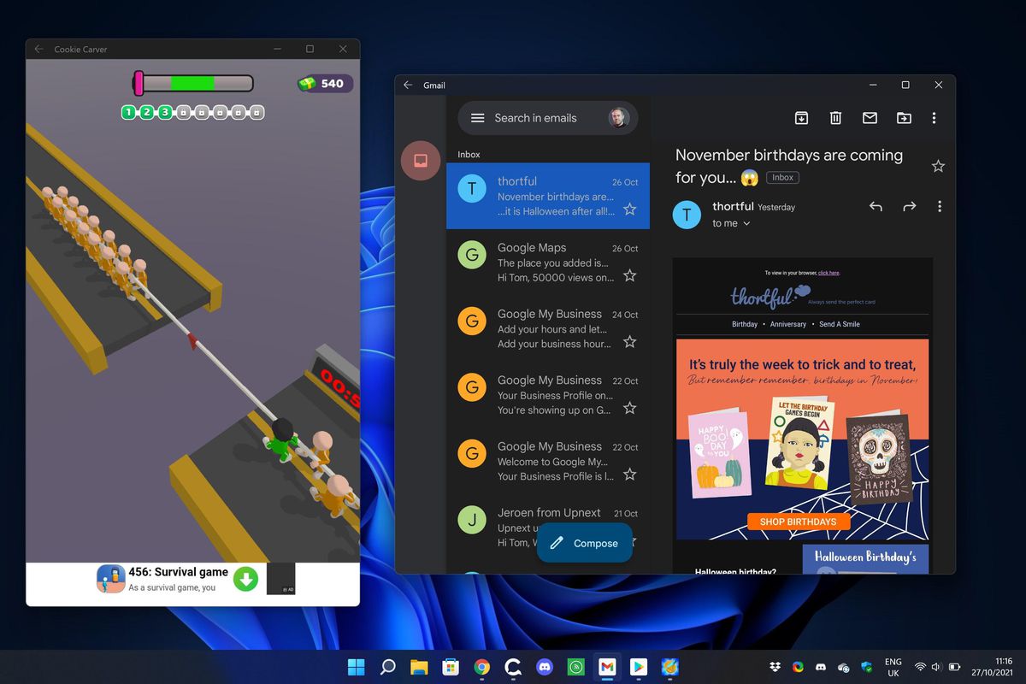This screenshot has width=1026, height=684.
Task: Open Birthday category in thortful email
Action: click(x=745, y=324)
